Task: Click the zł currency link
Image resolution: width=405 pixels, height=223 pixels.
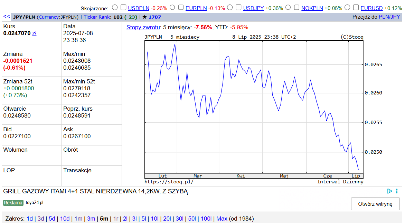Action: pos(34,33)
